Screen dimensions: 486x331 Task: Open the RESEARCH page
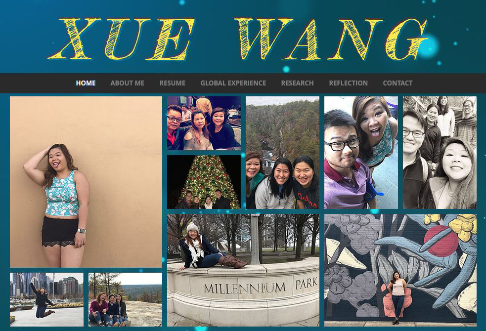point(297,83)
